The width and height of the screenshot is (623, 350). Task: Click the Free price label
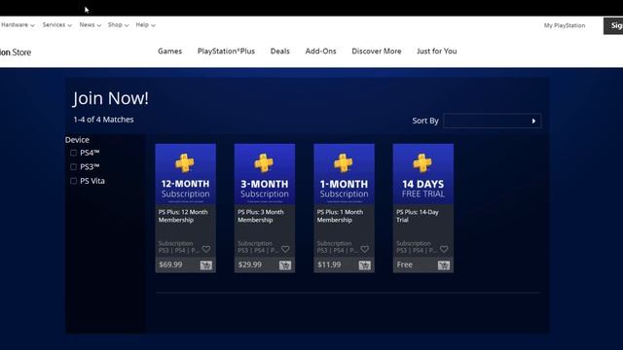tap(405, 264)
